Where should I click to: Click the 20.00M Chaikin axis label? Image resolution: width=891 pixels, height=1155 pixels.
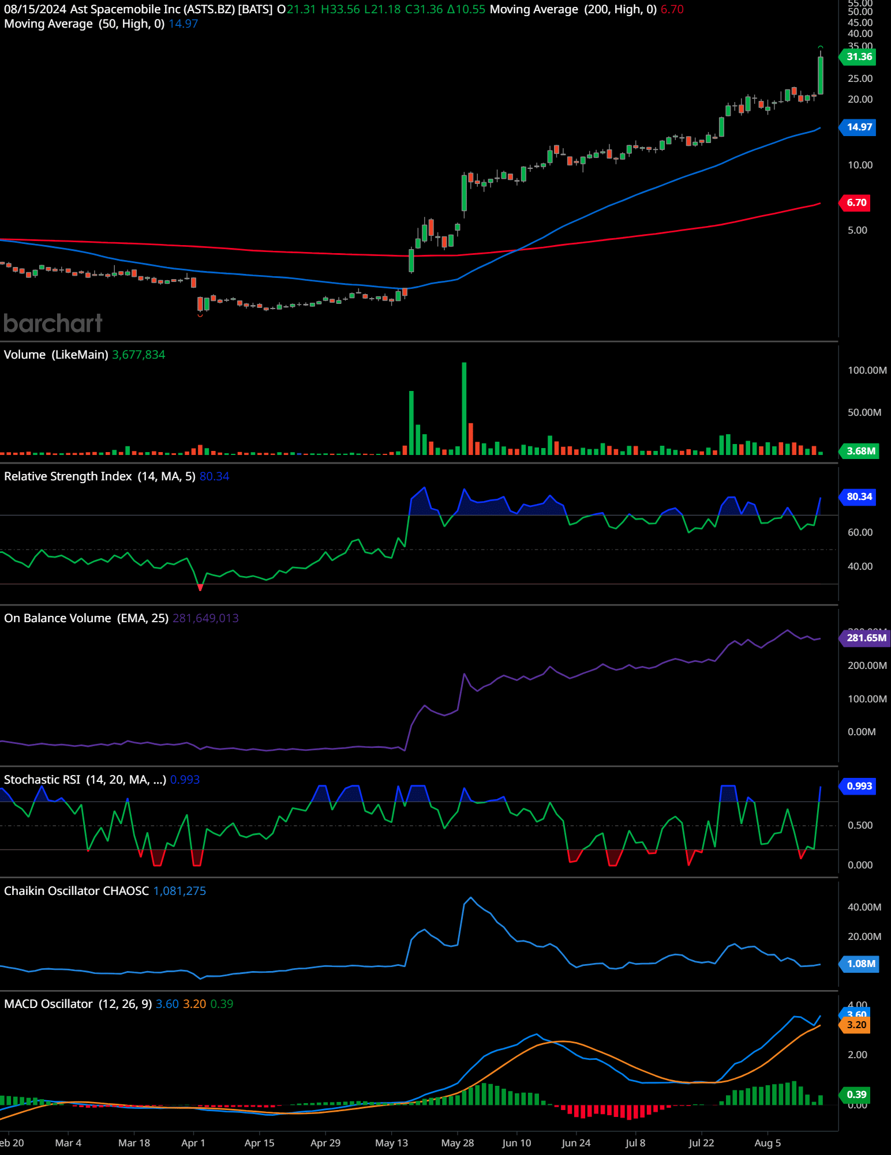tap(864, 936)
